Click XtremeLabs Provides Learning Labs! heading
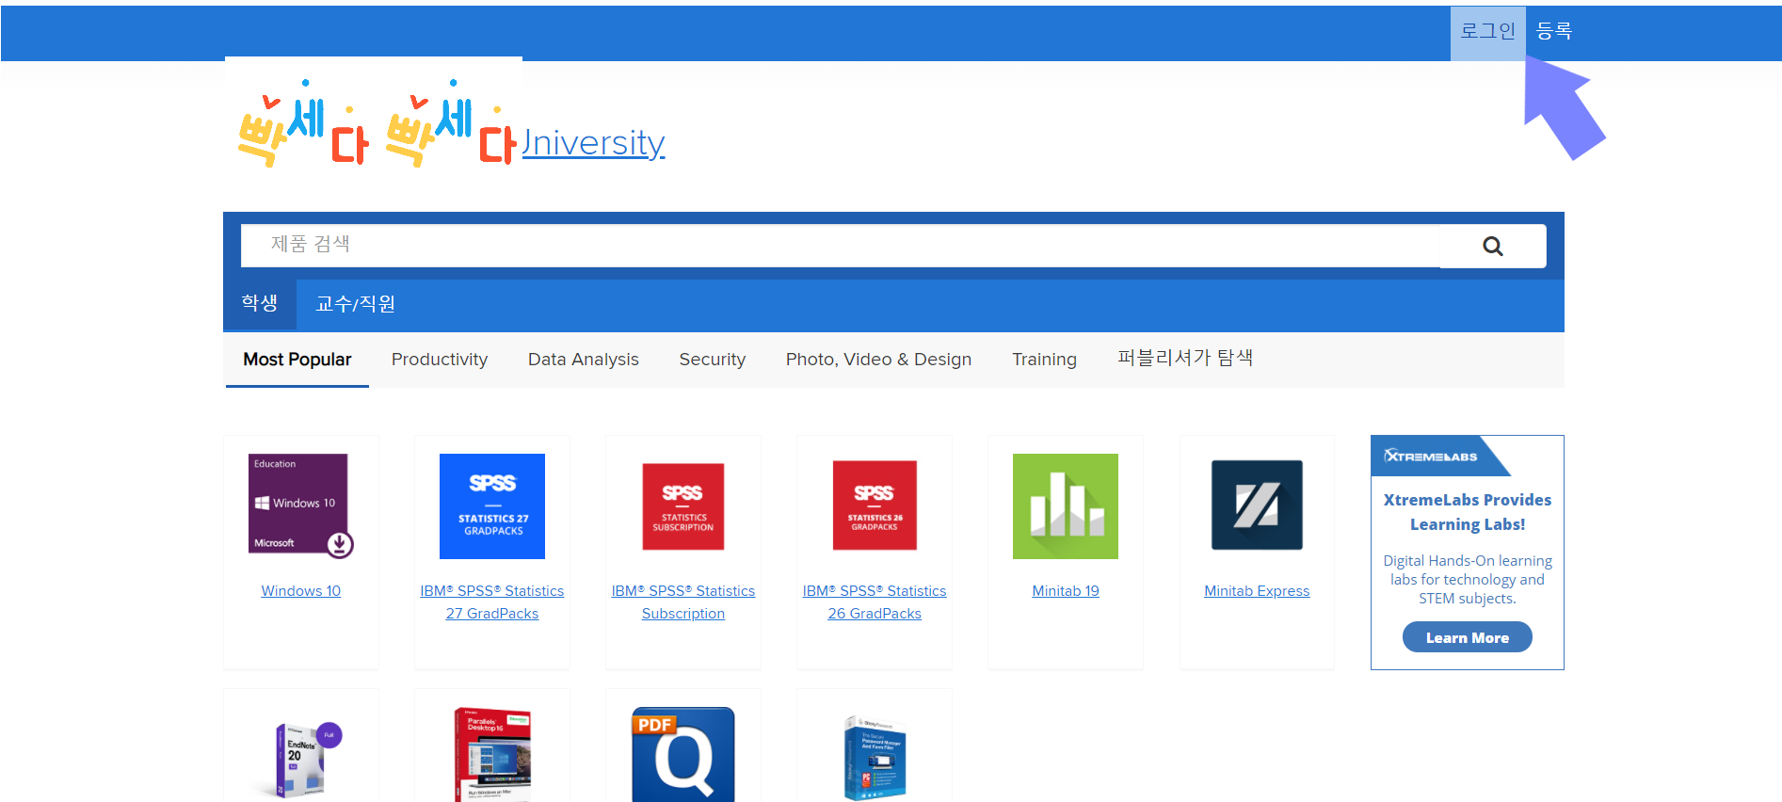This screenshot has height=802, width=1782. coord(1467,512)
